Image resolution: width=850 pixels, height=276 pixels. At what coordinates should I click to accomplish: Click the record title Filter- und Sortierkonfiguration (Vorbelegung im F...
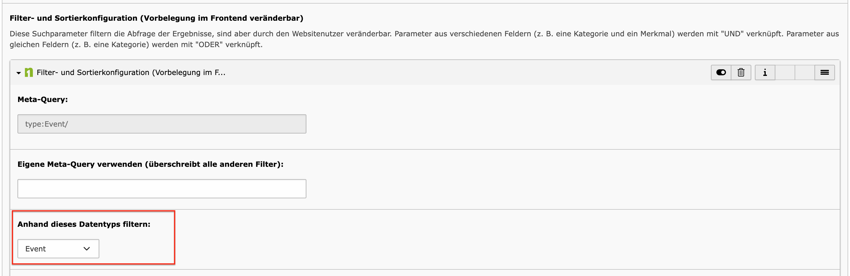coord(131,72)
